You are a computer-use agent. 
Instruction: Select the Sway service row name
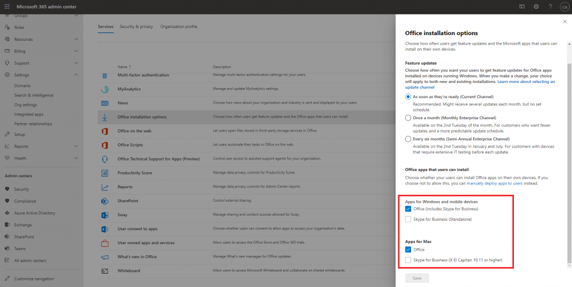pos(122,215)
